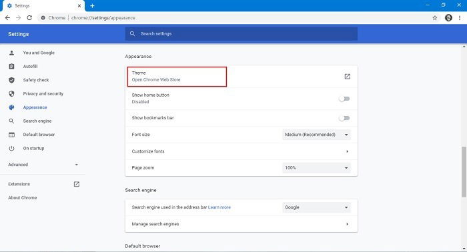Click the On startup power icon
467x252 pixels.
tap(11, 148)
